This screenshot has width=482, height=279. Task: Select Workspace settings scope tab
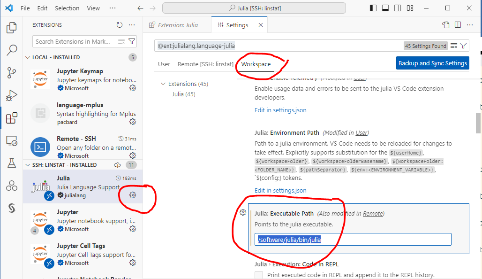[x=256, y=64]
